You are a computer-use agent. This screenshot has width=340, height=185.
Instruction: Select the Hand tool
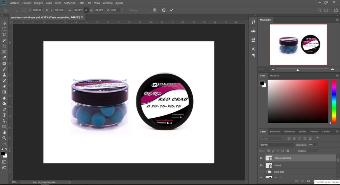4,132
